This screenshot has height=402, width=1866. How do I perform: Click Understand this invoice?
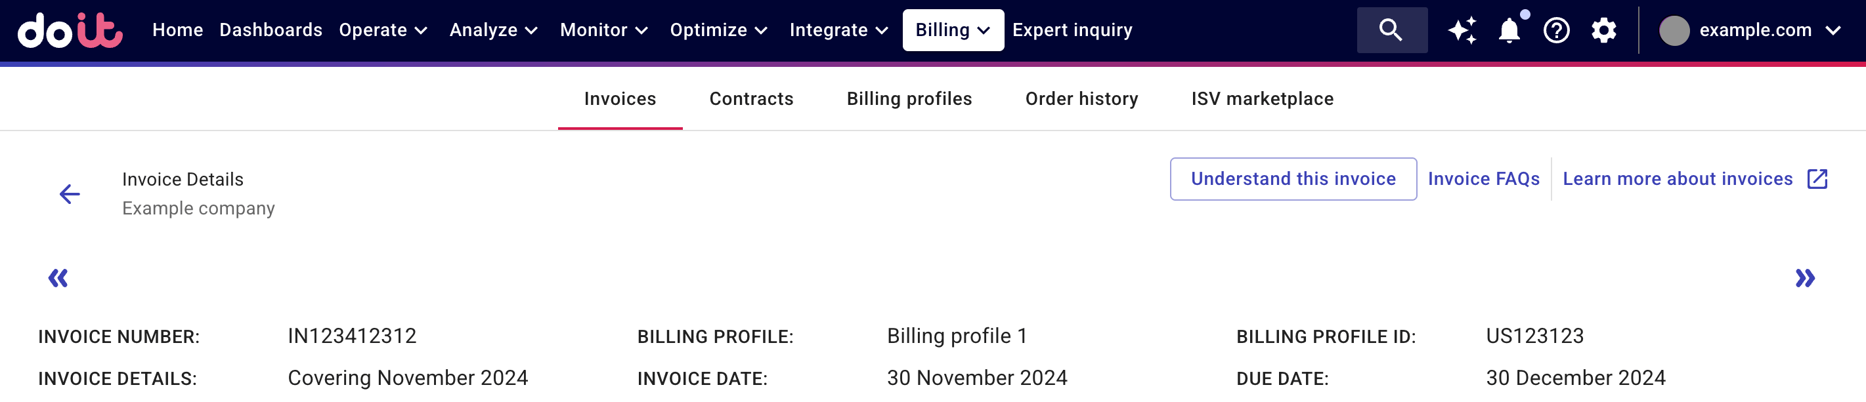(x=1293, y=178)
